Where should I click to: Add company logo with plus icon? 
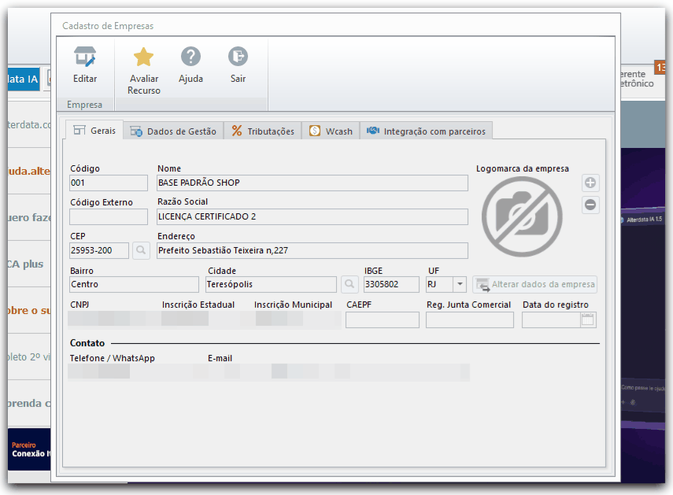[x=590, y=183]
